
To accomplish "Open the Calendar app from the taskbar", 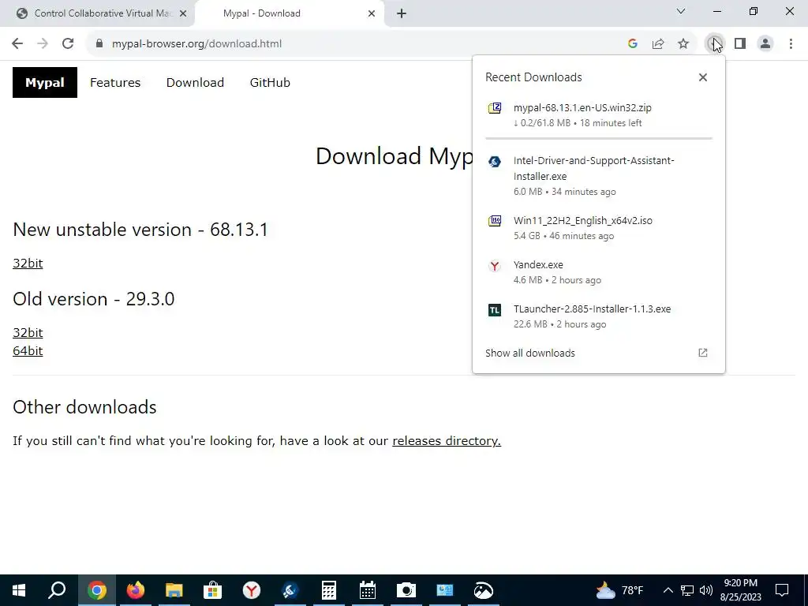I will (x=368, y=590).
